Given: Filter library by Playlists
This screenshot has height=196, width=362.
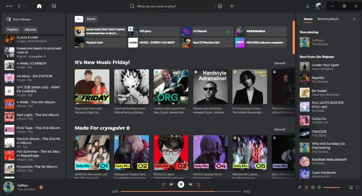Looking at the screenshot, I should 13,29.
